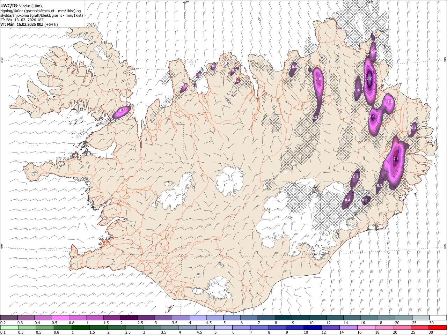Pick the dark blue swatch labeled 10 in lower scale
This screenshot has width=447, height=335.
pos(312,327)
